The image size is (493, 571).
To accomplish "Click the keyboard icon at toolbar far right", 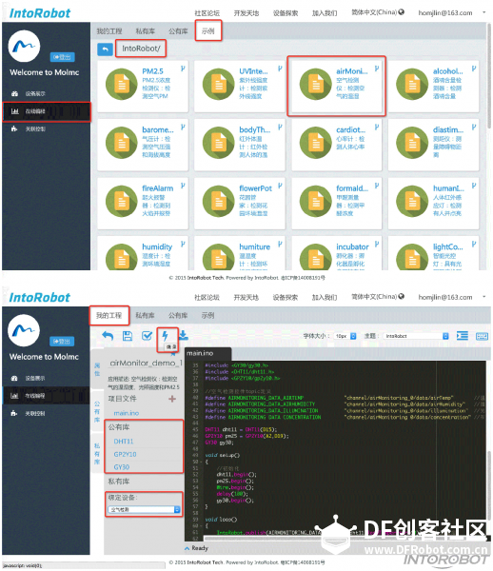I will [482, 336].
